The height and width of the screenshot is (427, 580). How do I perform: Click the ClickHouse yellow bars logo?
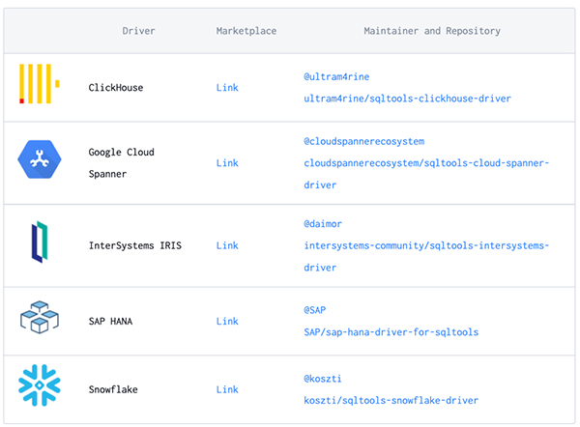click(x=40, y=84)
